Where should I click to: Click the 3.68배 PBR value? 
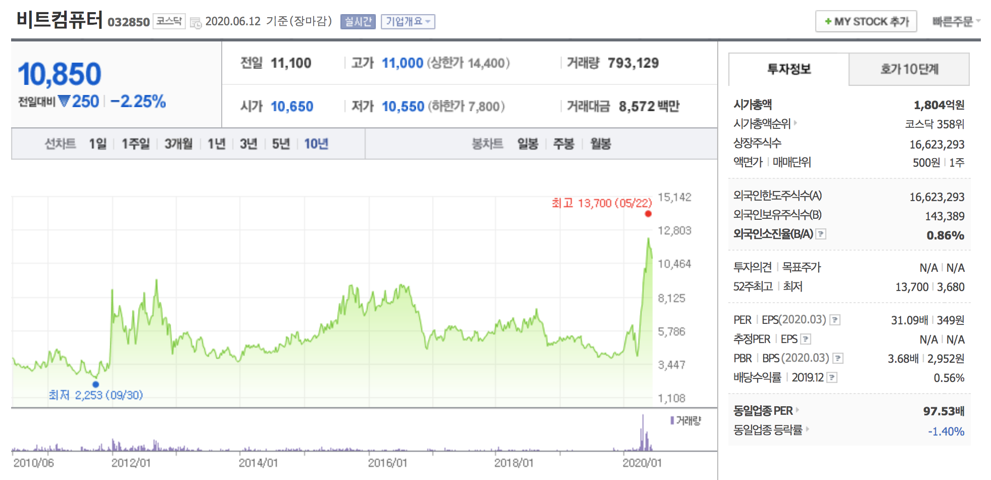(903, 359)
